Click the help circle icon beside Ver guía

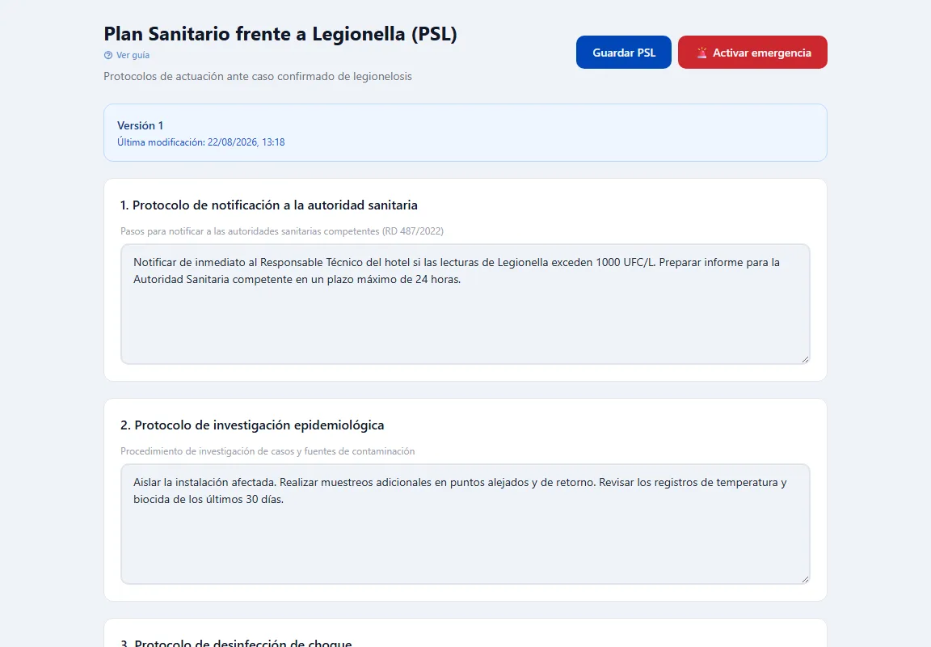point(108,55)
